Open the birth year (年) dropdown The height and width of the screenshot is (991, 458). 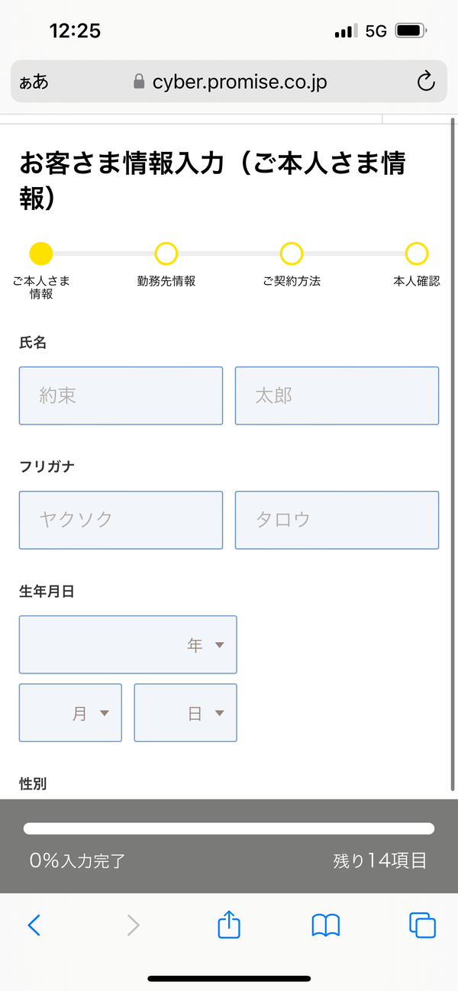pos(128,645)
